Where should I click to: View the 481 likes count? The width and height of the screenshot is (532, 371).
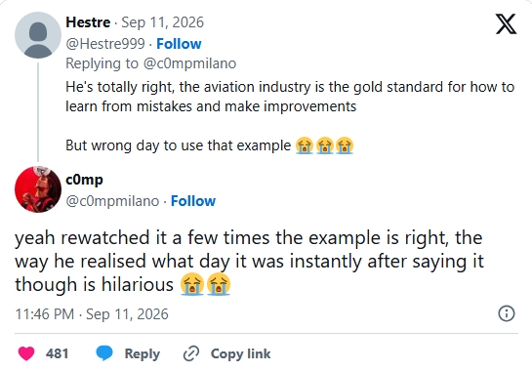[x=57, y=353]
